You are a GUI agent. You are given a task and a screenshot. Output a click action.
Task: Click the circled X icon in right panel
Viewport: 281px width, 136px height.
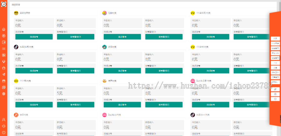pyautogui.click(x=275, y=94)
